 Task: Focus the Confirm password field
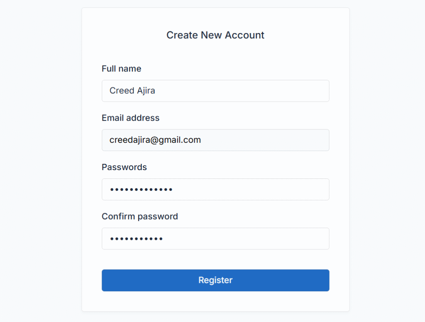click(215, 239)
